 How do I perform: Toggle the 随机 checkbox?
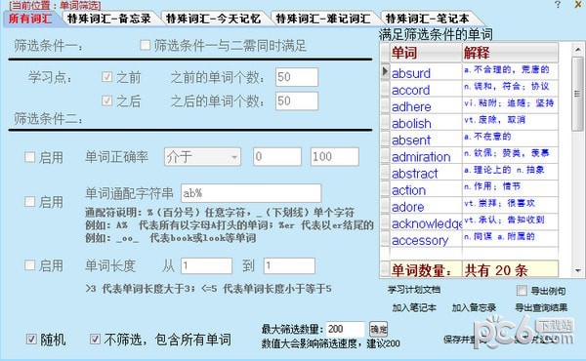click(31, 339)
